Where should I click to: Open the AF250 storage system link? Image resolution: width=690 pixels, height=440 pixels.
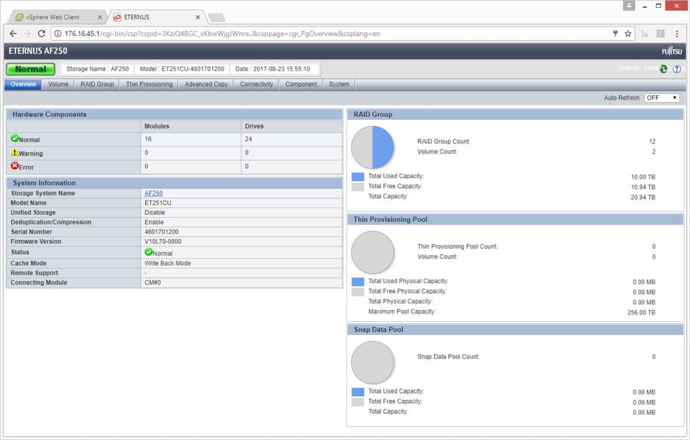pyautogui.click(x=153, y=193)
